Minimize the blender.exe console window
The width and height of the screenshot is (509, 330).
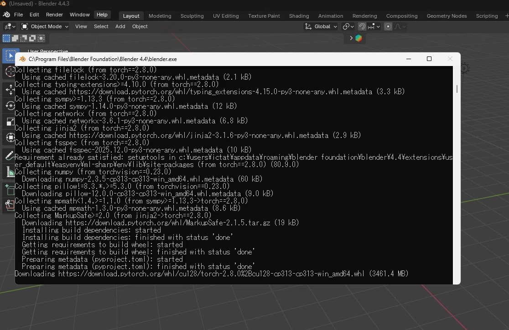(409, 59)
